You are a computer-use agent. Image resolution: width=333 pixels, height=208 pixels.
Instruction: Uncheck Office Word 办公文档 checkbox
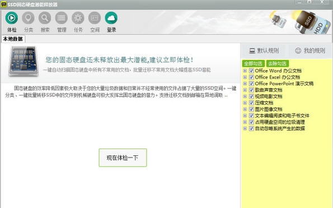(x=251, y=71)
